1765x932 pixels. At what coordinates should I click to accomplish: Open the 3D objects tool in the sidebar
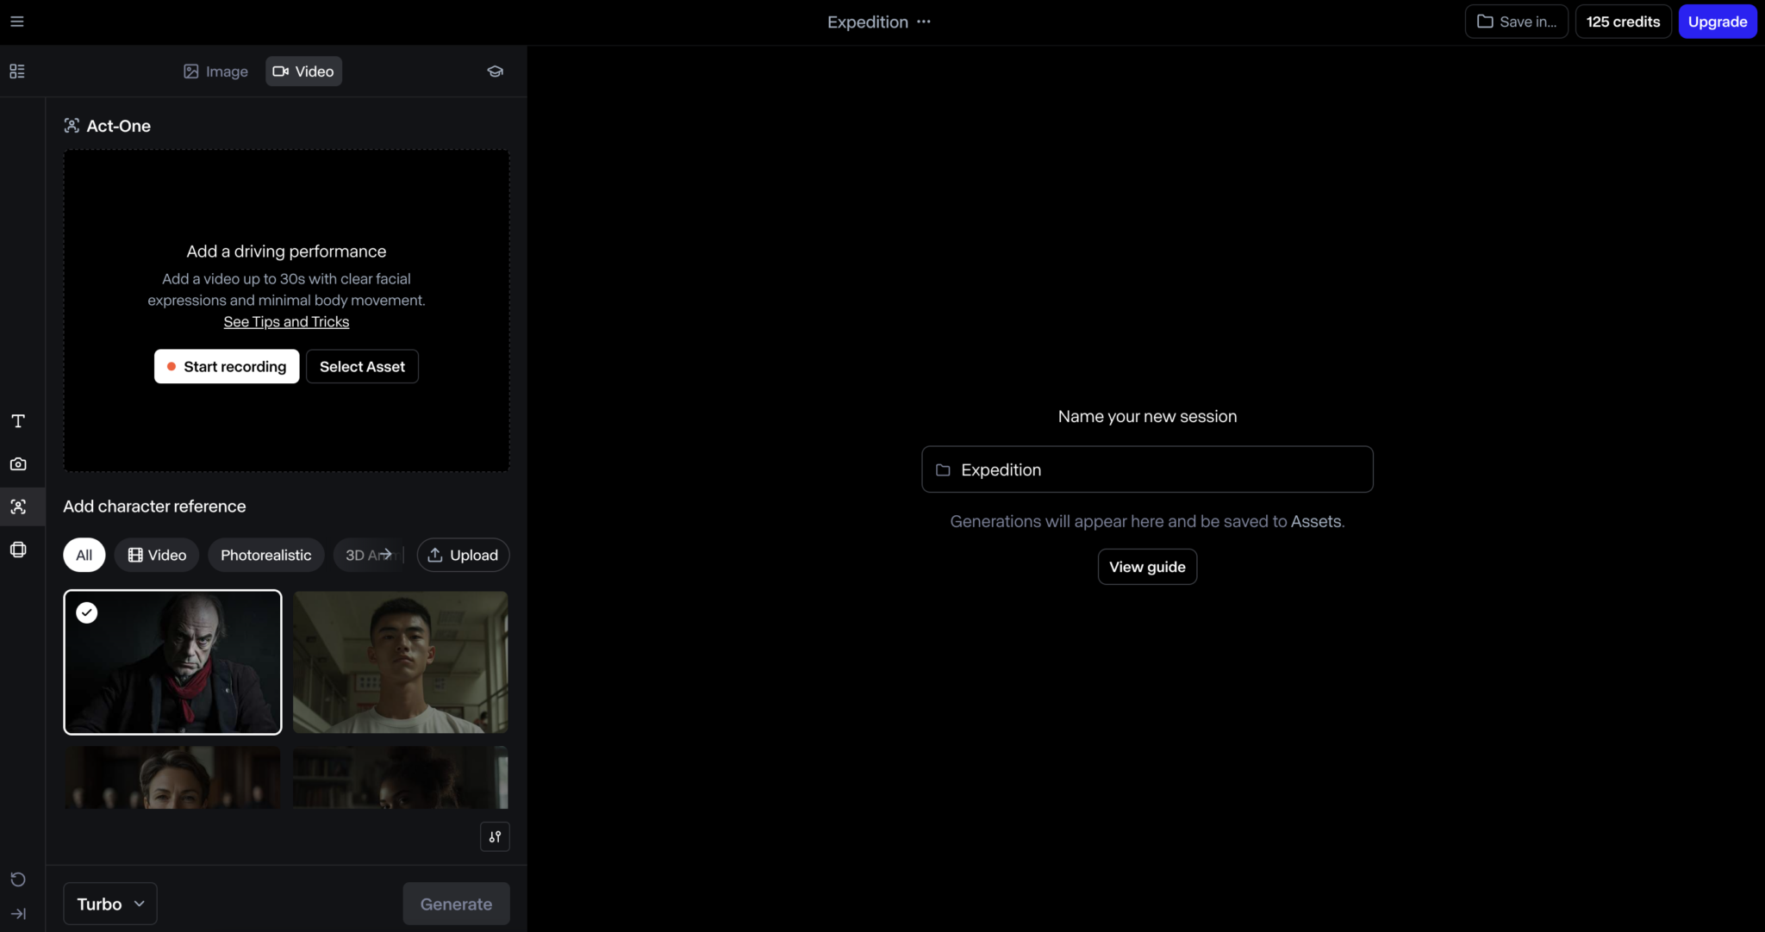[17, 550]
